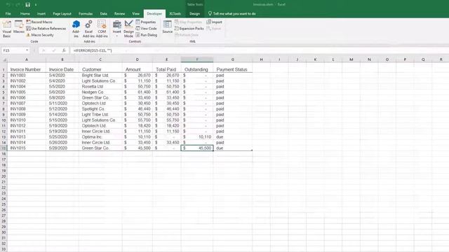Select cell containing INV1013

[27, 137]
